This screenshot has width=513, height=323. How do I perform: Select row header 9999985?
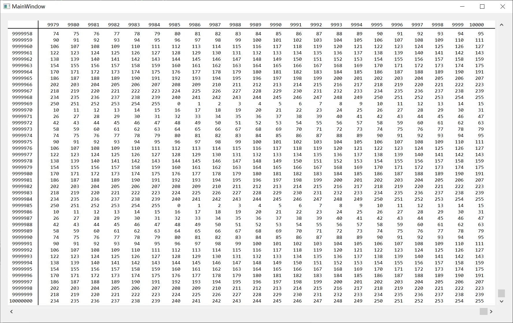22,206
